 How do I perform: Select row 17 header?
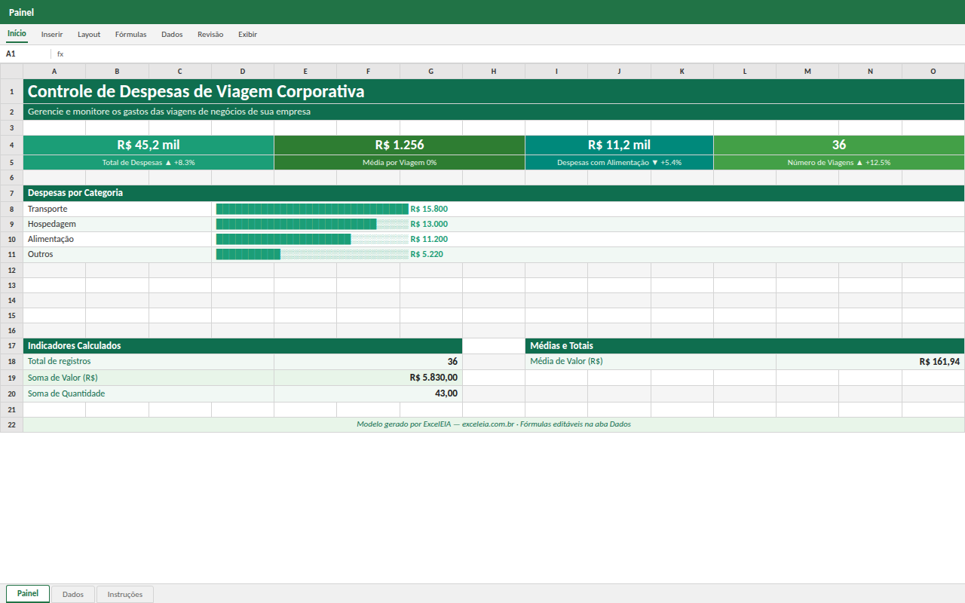click(x=11, y=346)
